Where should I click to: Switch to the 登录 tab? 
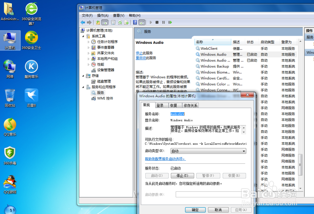coord(160,105)
